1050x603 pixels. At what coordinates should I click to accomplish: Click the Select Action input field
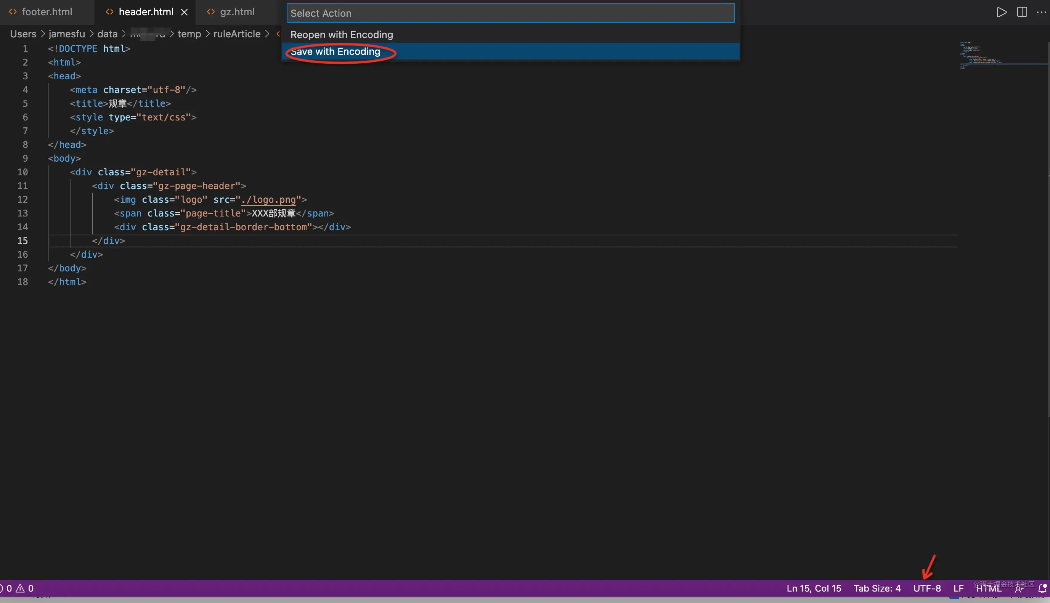click(x=510, y=13)
